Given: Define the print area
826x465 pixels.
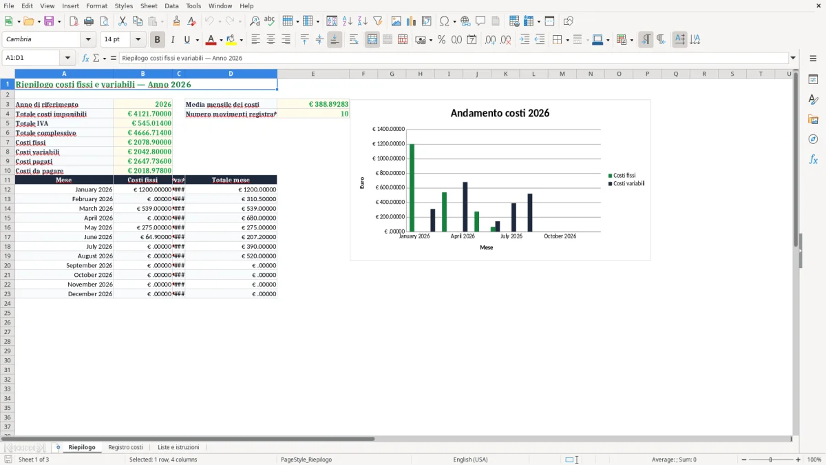Looking at the screenshot, I should 514,21.
